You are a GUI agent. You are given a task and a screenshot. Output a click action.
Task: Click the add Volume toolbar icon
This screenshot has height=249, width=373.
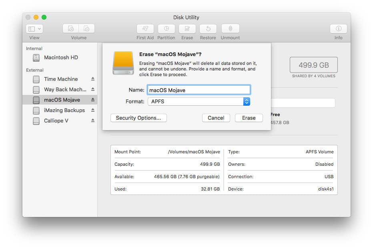click(71, 28)
